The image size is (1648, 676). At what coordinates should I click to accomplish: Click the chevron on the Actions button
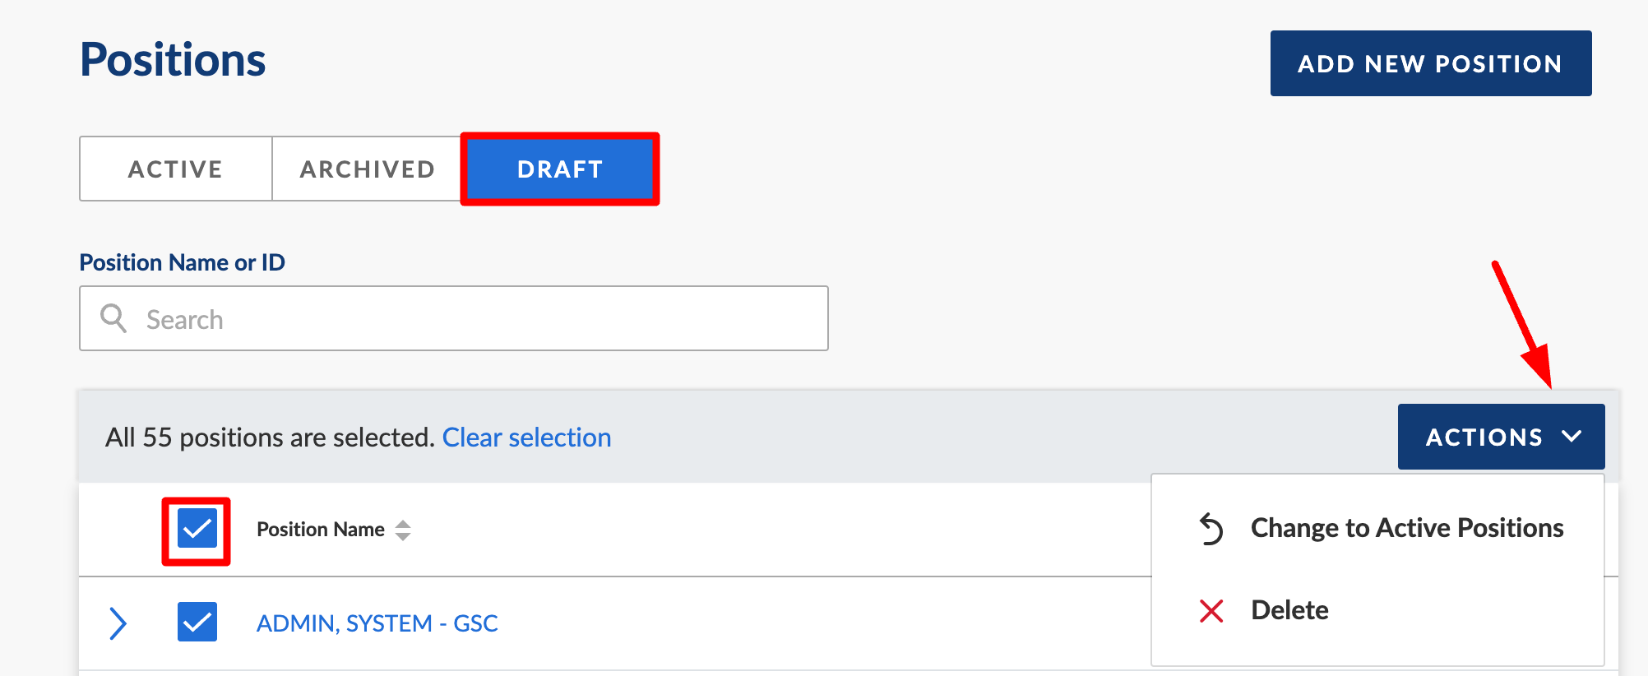[x=1572, y=437]
